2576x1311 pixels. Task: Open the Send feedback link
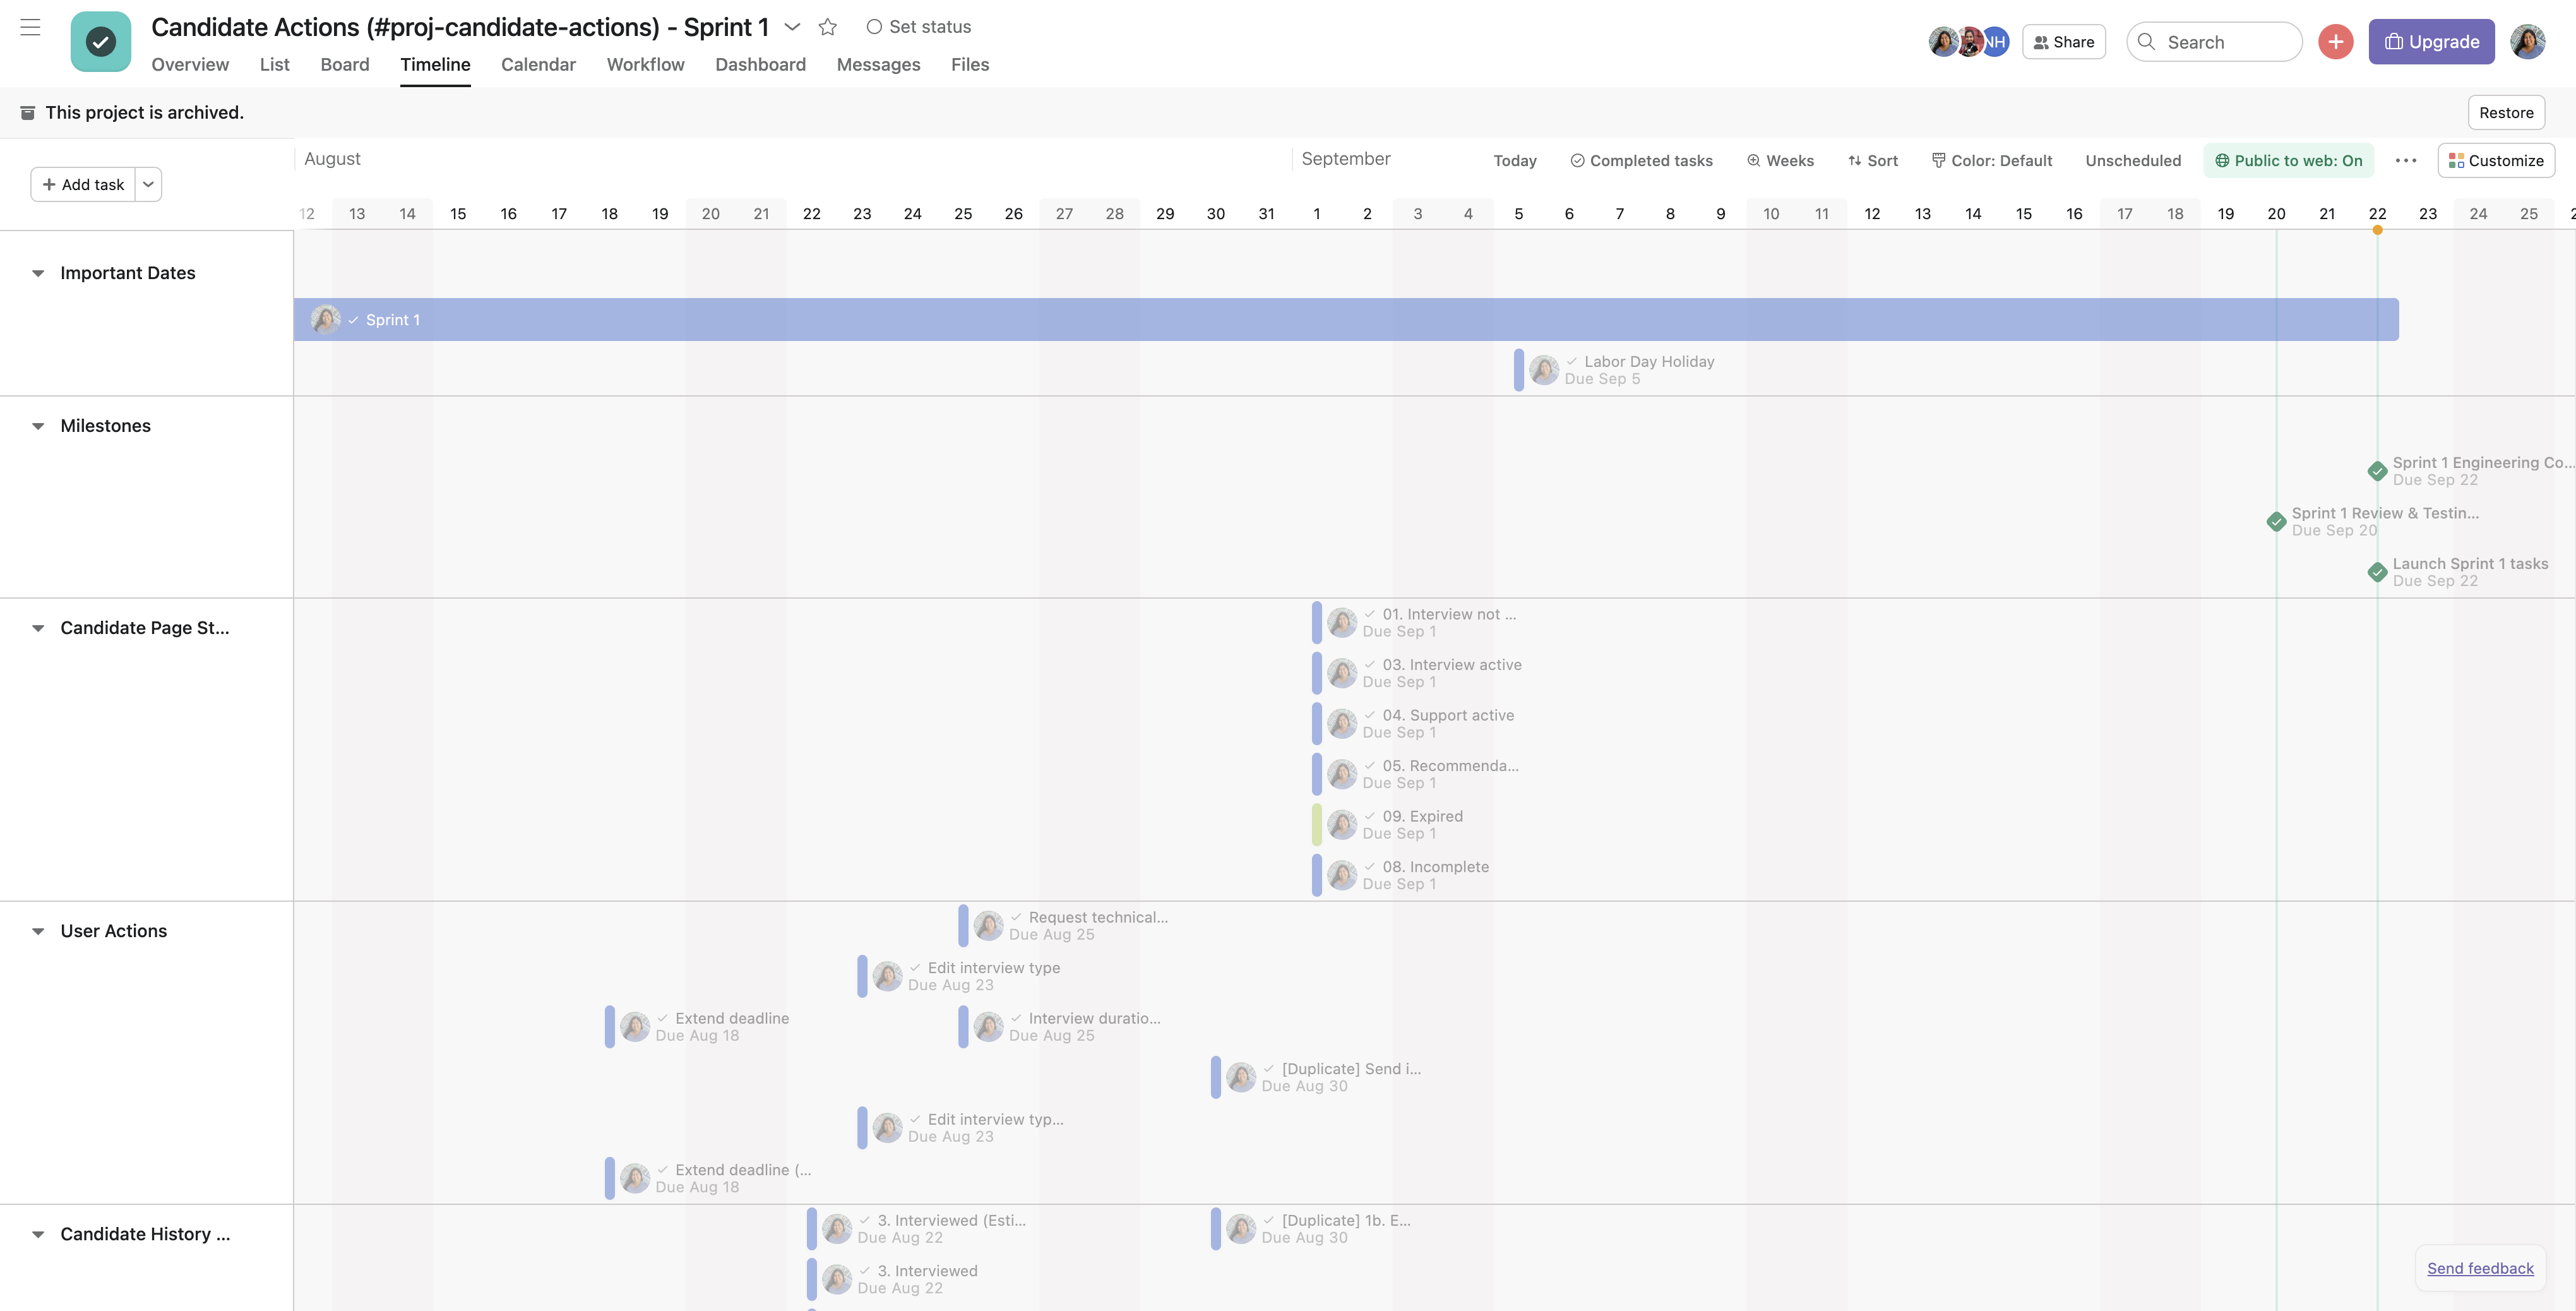[x=2480, y=1268]
